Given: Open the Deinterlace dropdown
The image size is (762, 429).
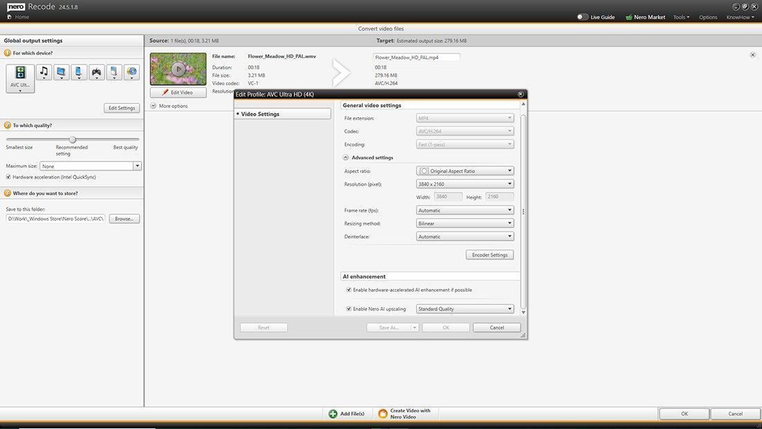Looking at the screenshot, I should (465, 237).
